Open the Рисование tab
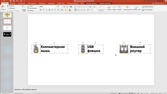The height and width of the screenshot is (94, 167). 21,3
